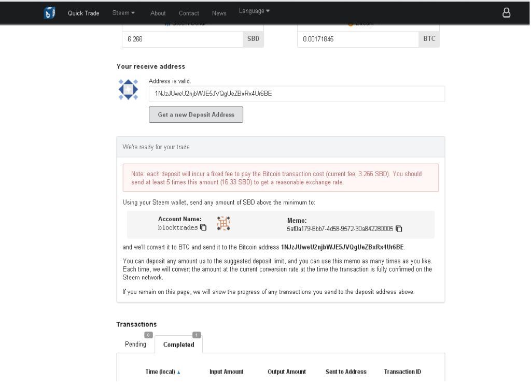Click the SBD currency label
The width and height of the screenshot is (531, 386).
pos(253,39)
